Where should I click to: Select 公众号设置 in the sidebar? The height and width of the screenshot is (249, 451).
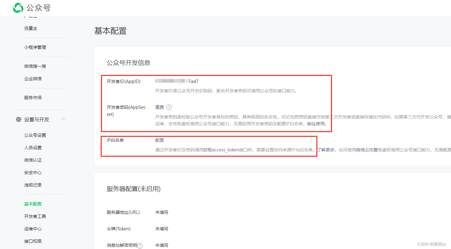35,135
